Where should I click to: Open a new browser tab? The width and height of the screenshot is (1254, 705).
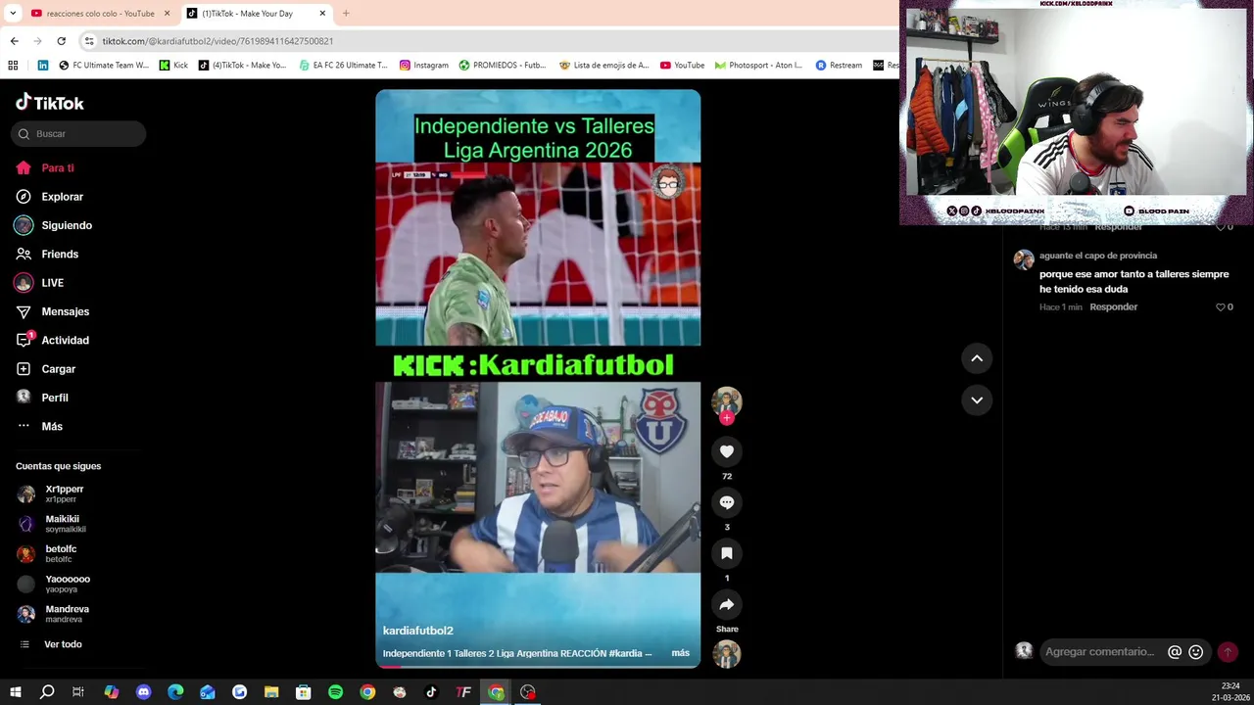[x=346, y=14]
